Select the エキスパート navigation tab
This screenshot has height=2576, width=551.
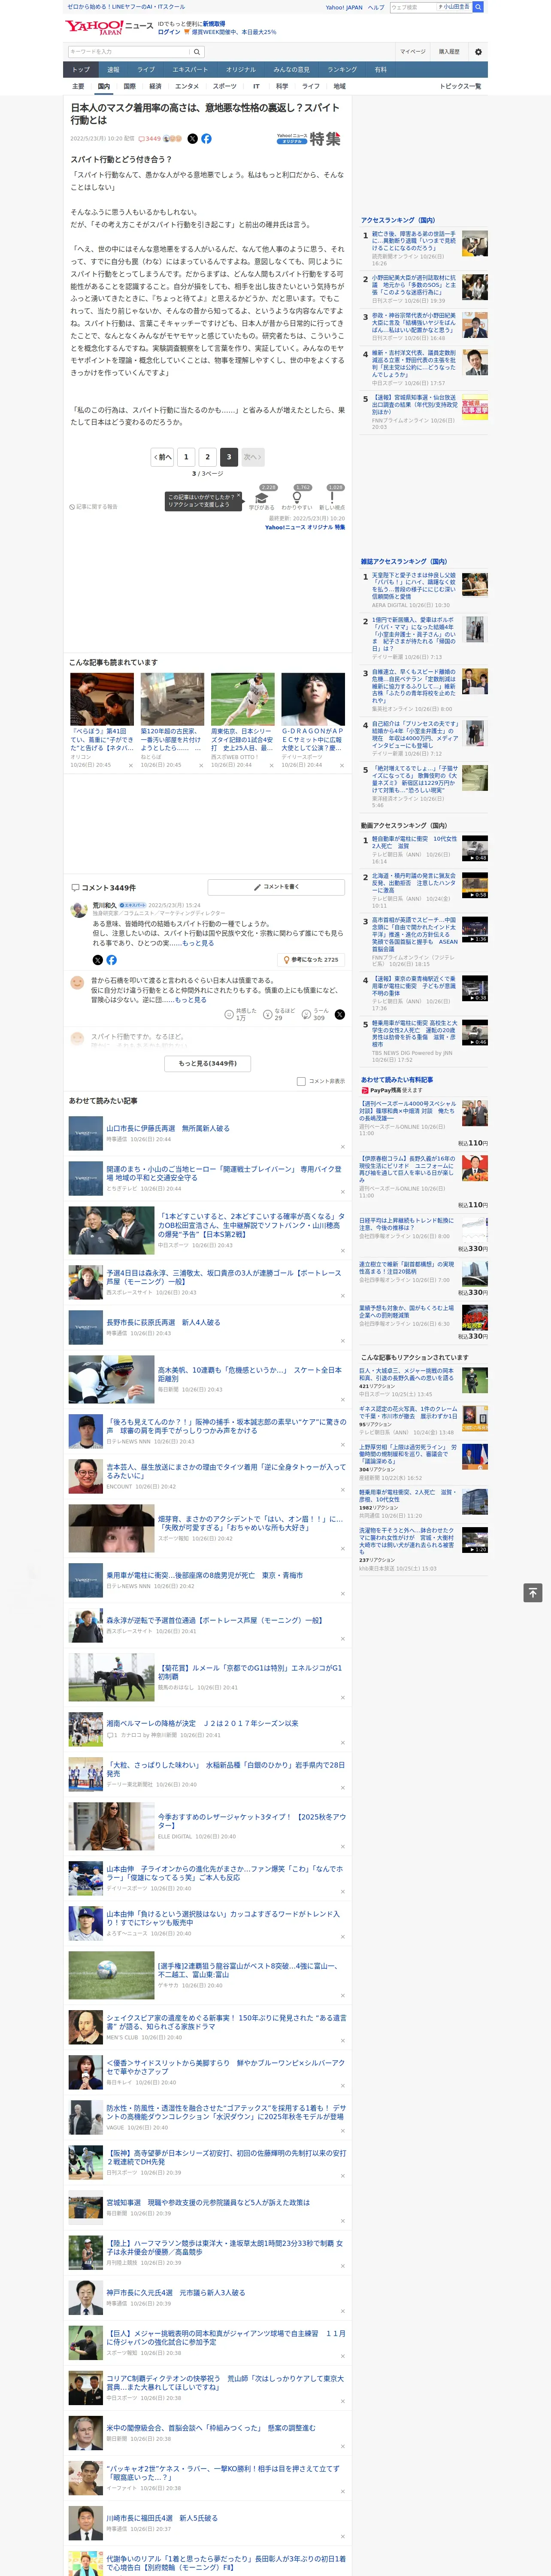pyautogui.click(x=190, y=70)
